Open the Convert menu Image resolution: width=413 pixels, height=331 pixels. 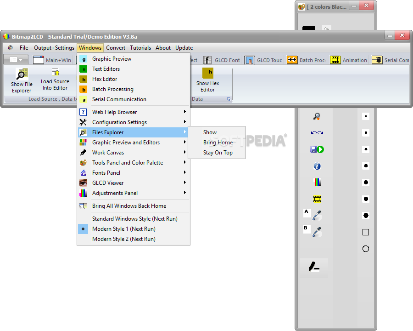click(116, 48)
